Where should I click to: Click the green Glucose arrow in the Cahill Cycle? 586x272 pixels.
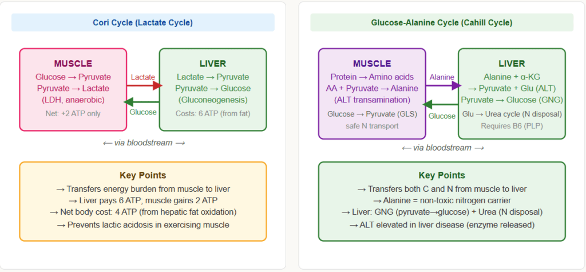pyautogui.click(x=442, y=105)
